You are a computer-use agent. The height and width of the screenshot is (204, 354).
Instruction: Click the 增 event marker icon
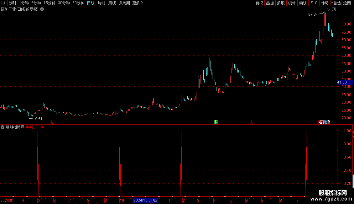[x=320, y=122]
